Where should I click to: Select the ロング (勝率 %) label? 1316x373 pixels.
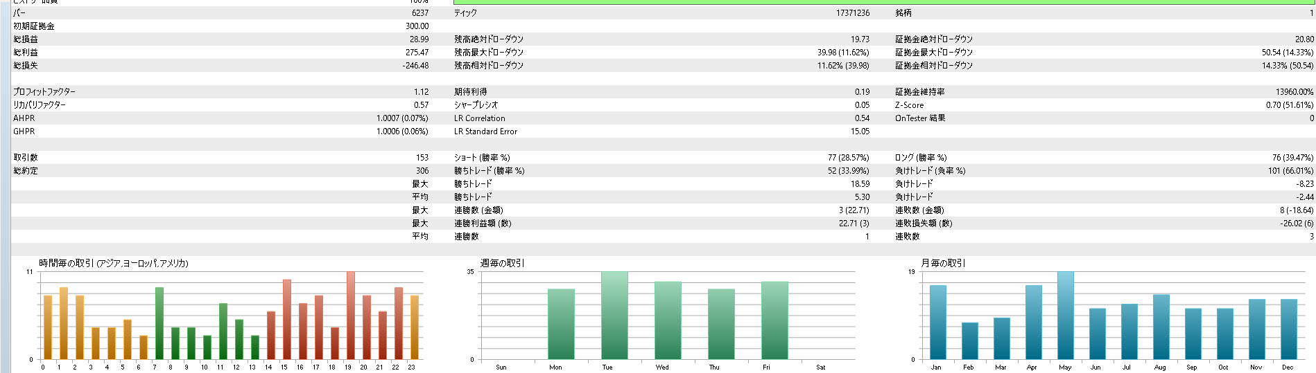click(921, 158)
